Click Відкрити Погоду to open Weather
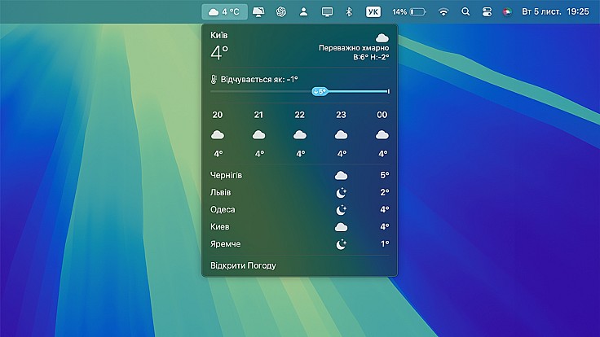The width and height of the screenshot is (600, 337). pos(243,265)
